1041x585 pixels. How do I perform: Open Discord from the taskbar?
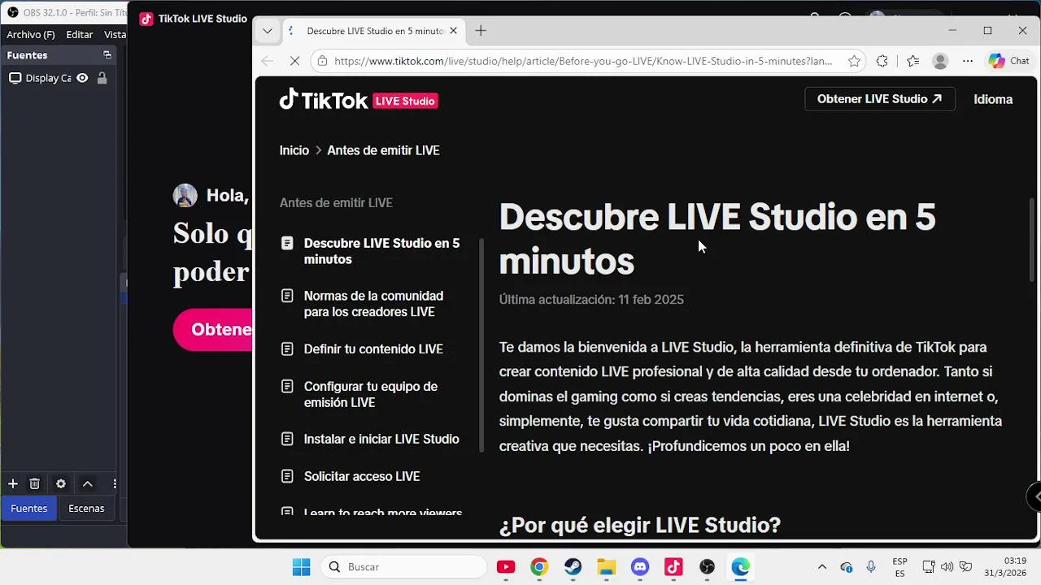640,566
